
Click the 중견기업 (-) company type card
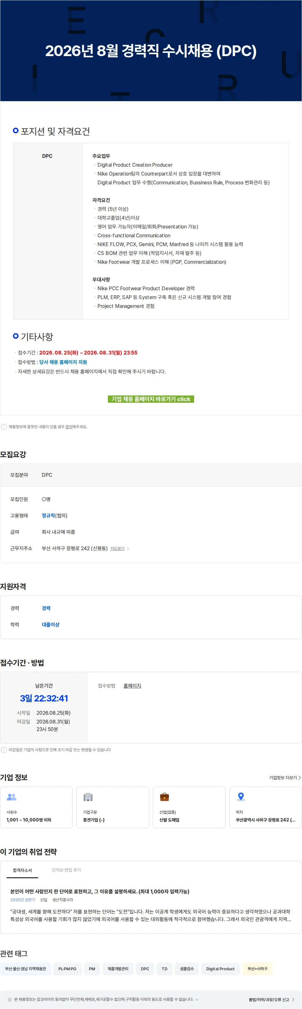point(113,807)
